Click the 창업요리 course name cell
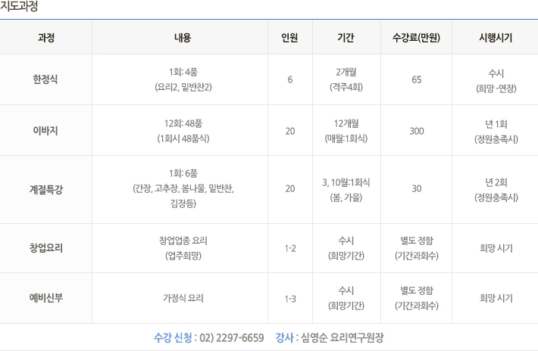 (46, 248)
